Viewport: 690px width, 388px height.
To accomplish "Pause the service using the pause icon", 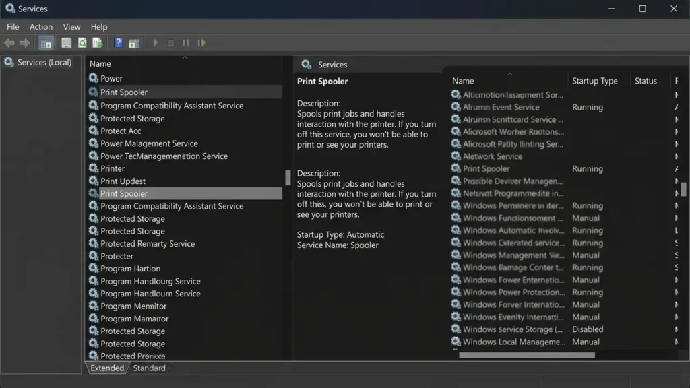I will coord(186,42).
